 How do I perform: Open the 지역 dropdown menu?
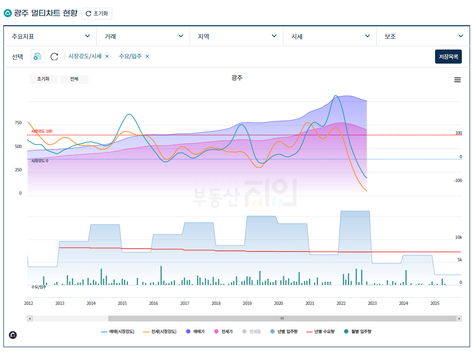(x=236, y=36)
